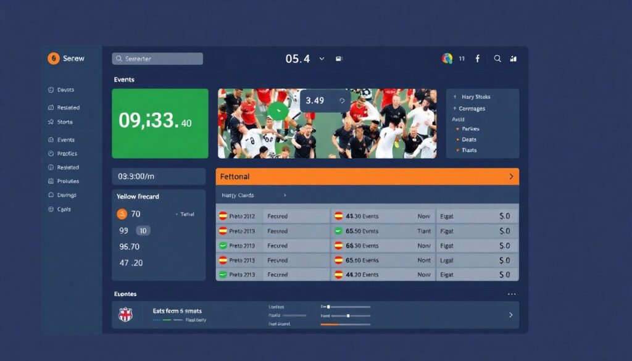
Task: Open the three-dots menu beside Evontes
Action: 512,294
